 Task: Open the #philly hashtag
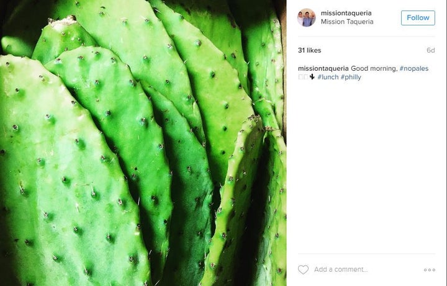coord(351,77)
